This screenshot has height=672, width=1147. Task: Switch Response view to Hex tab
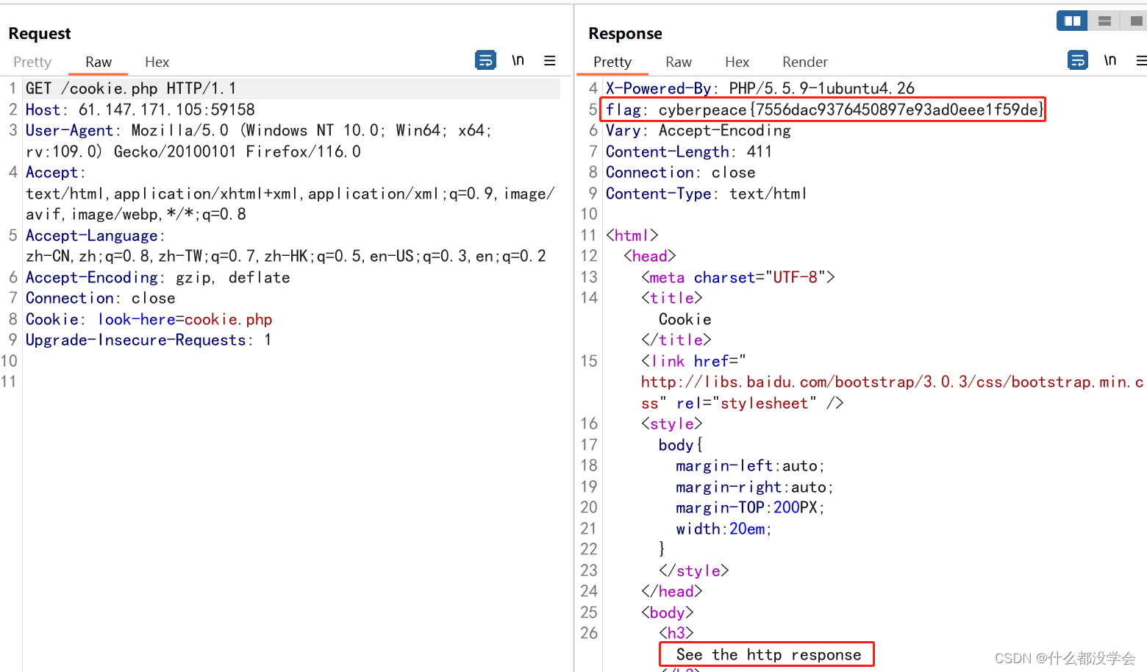point(737,62)
